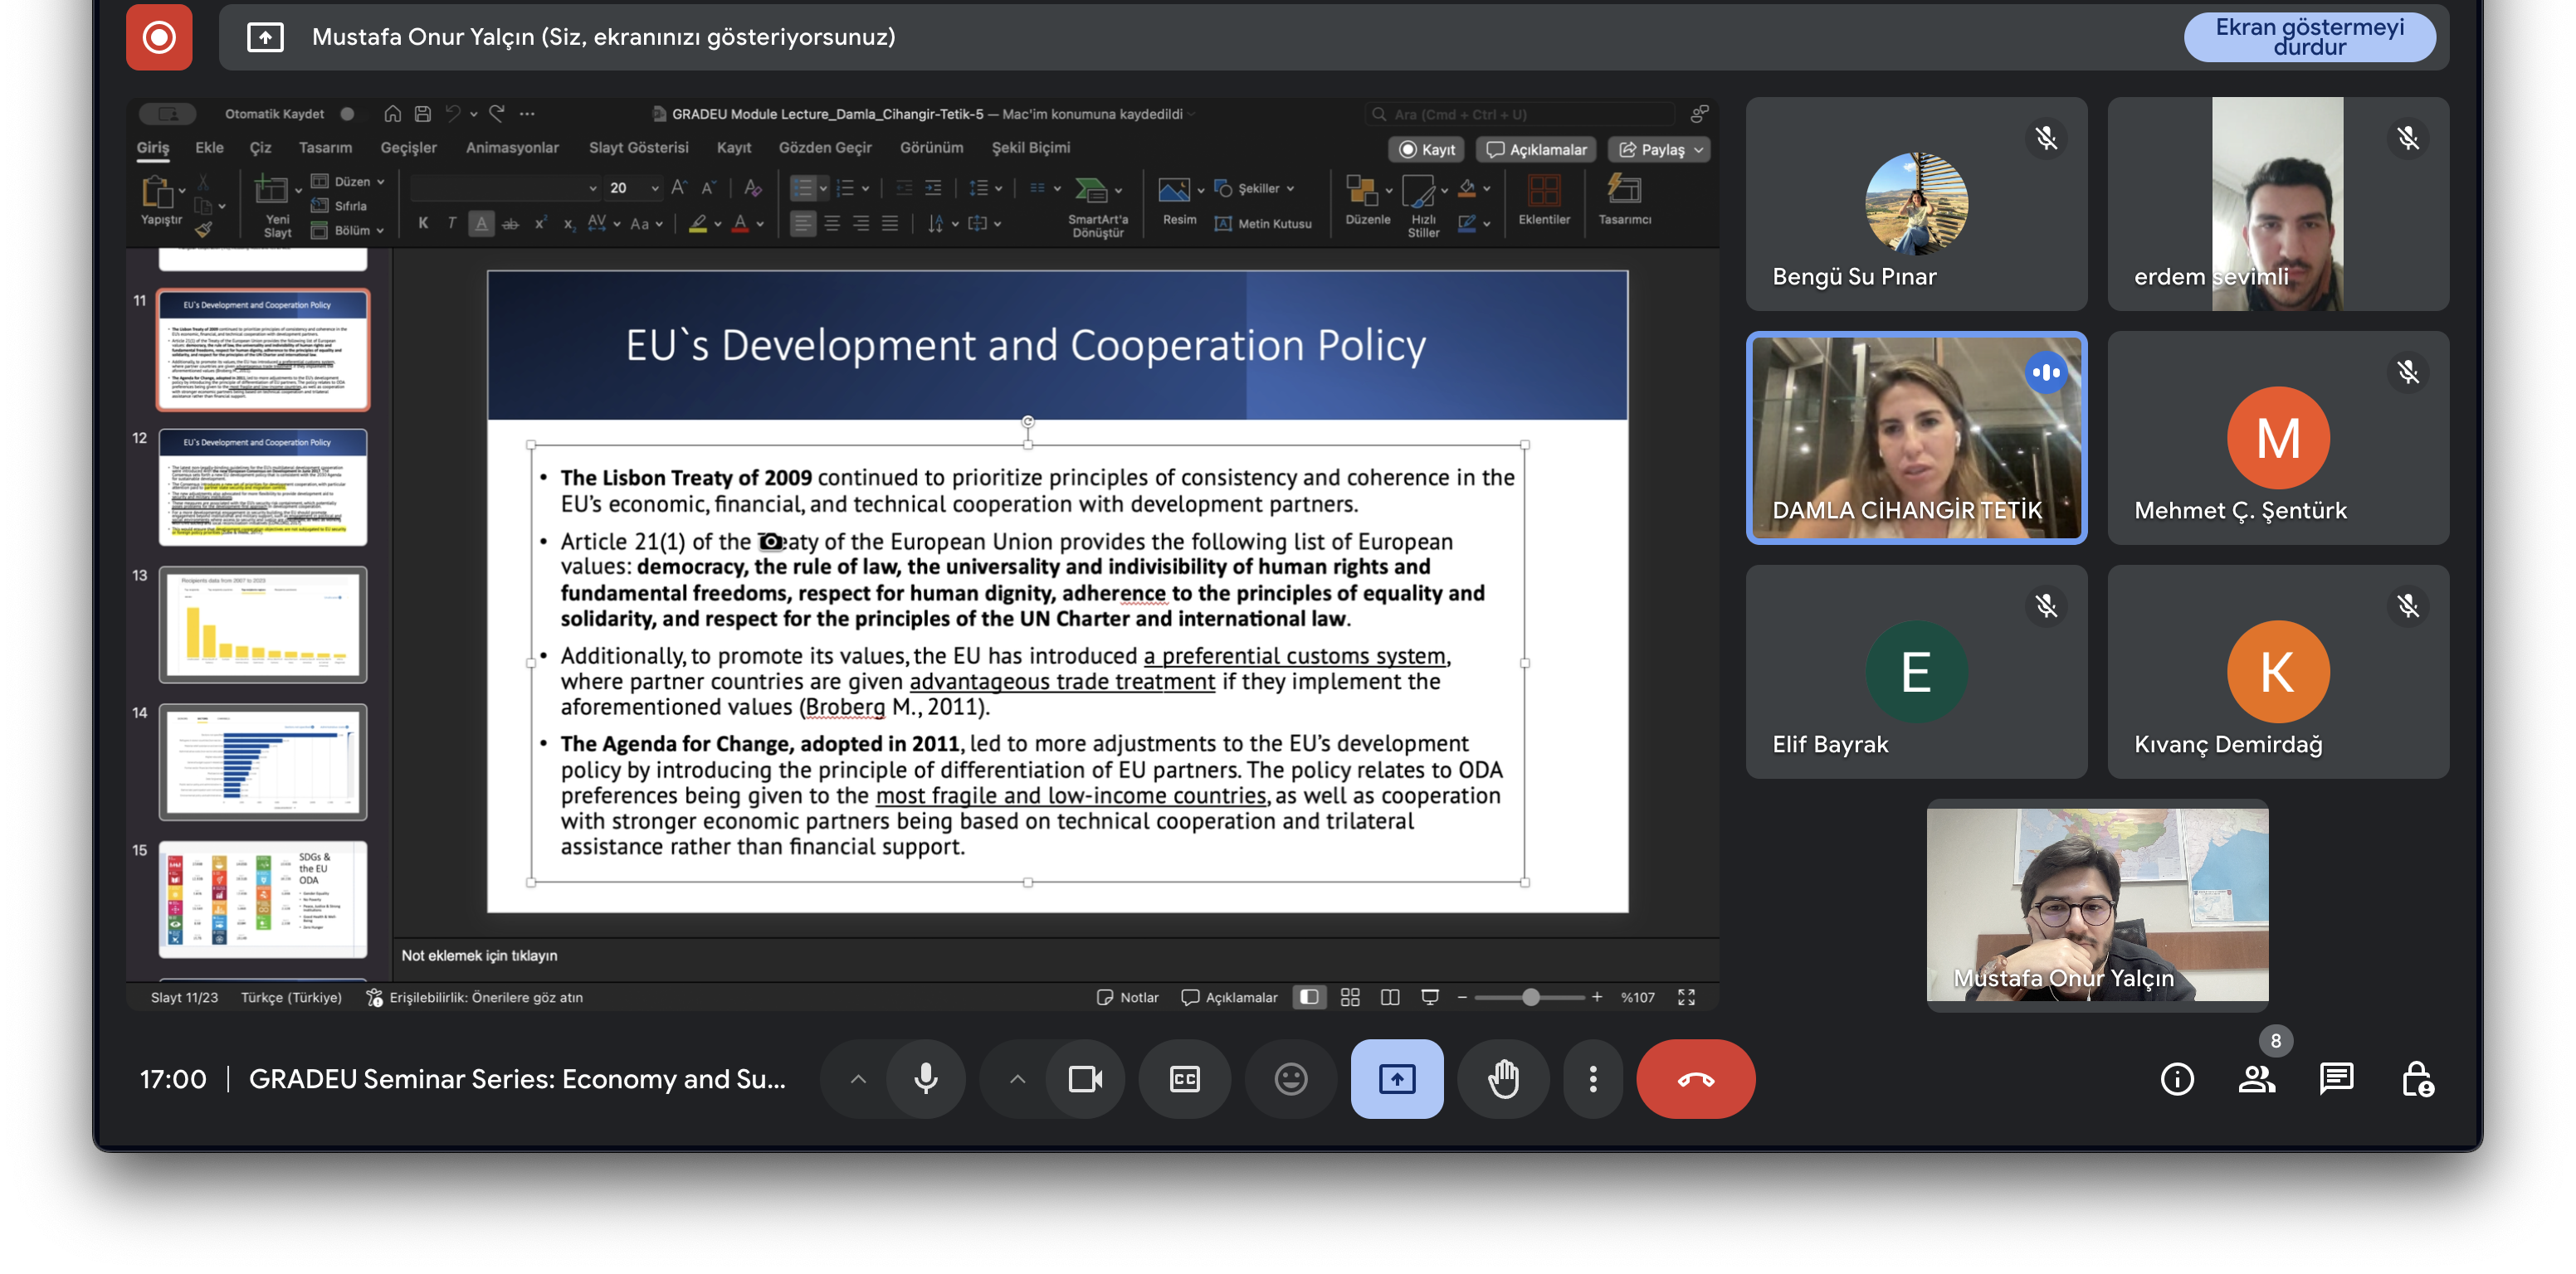Screen dimensions: 2576x1274
Task: Show the participants list
Action: 2256,1079
